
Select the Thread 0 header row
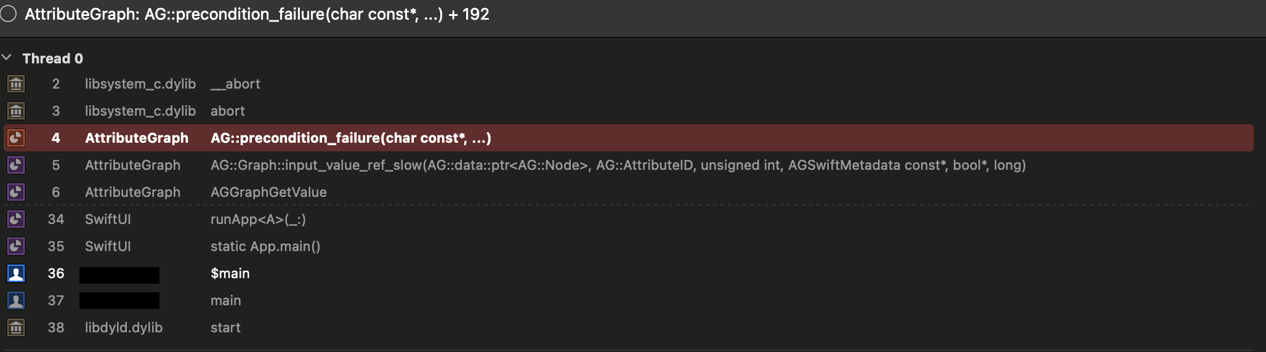(x=633, y=58)
